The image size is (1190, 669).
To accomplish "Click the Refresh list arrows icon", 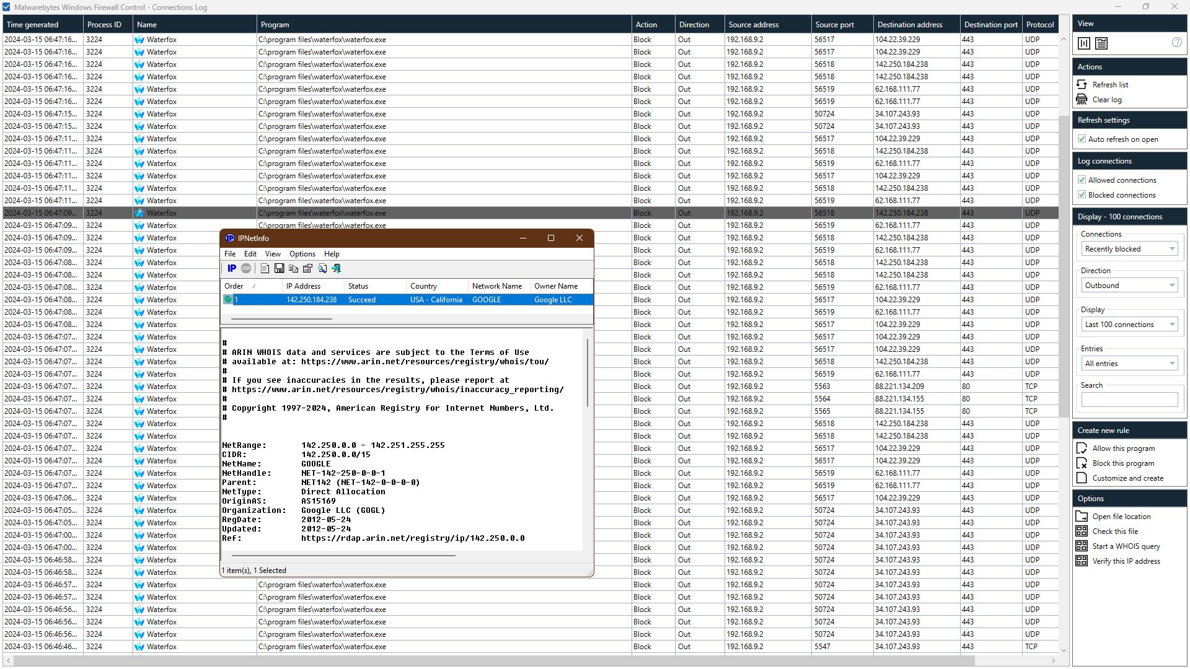I will tap(1082, 84).
